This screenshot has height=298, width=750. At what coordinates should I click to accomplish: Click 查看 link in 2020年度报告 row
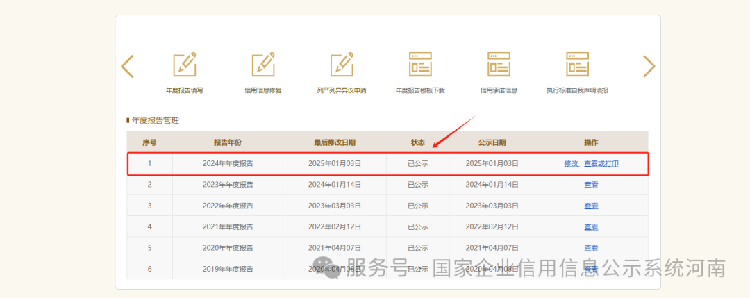point(591,248)
